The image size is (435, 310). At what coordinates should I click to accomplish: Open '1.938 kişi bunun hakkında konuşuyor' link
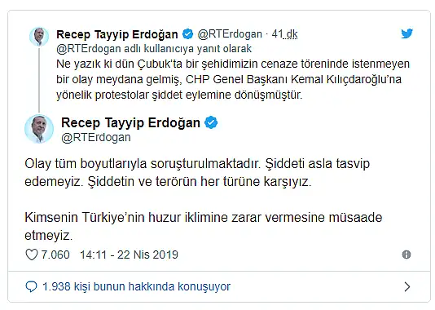[x=136, y=286]
